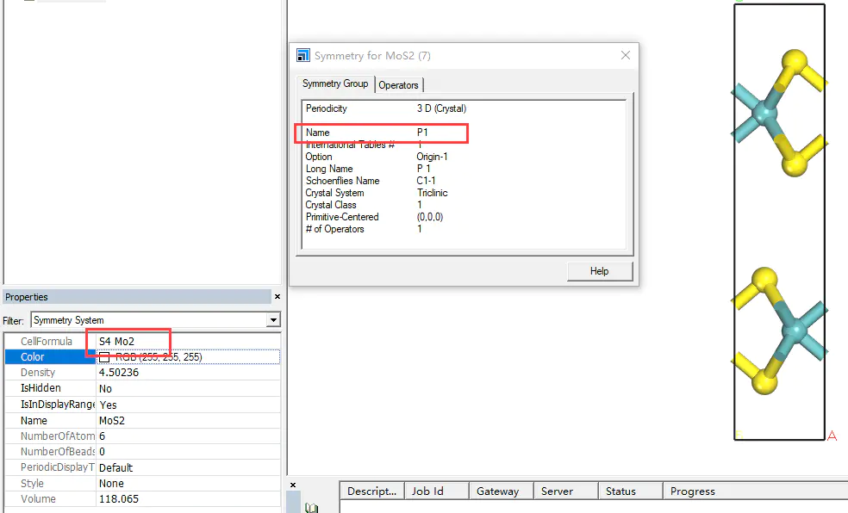The height and width of the screenshot is (513, 848).
Task: Open the Filter dropdown in Properties
Action: [274, 320]
